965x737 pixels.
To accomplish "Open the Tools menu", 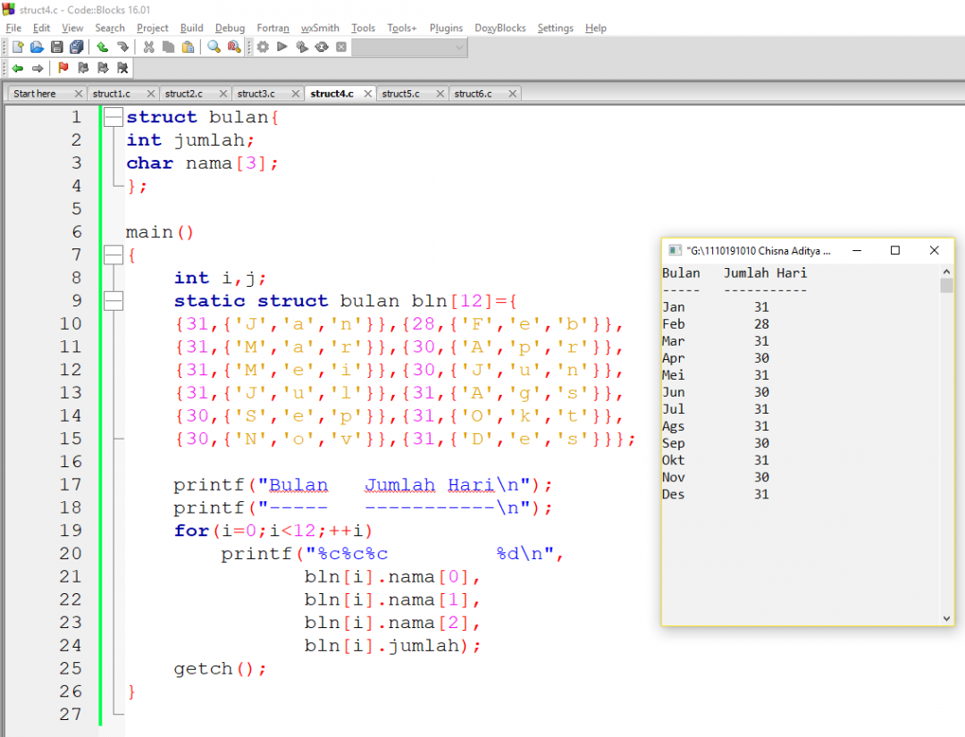I will (x=363, y=28).
